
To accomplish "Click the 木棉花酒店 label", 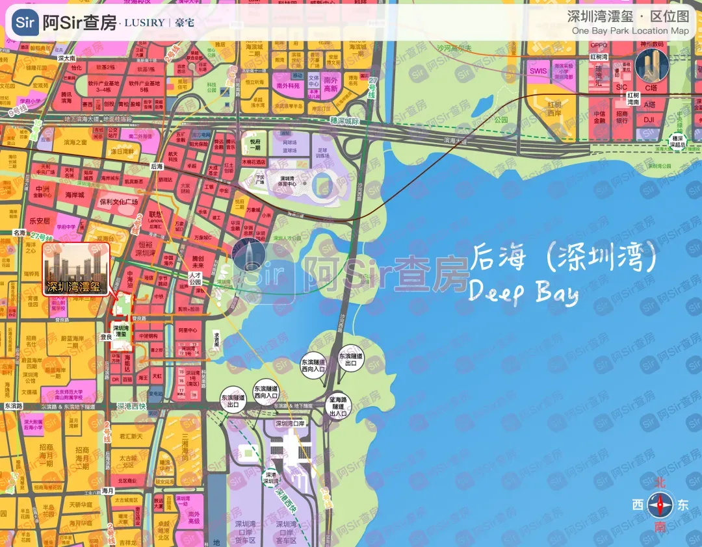I will tap(253, 162).
